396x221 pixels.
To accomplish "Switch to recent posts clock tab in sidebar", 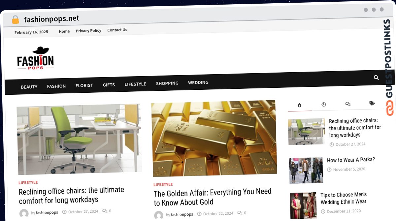I will click(x=324, y=104).
